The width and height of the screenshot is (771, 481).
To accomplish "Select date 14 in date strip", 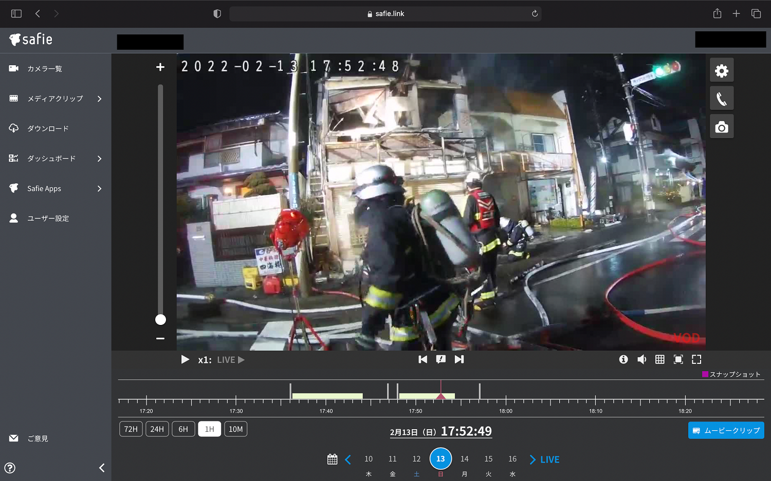I will tap(464, 459).
